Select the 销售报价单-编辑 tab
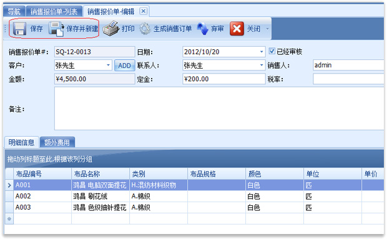387x239 pixels. click(x=111, y=11)
